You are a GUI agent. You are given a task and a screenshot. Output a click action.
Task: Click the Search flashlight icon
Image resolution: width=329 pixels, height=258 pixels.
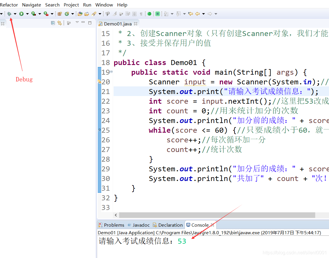click(x=94, y=14)
